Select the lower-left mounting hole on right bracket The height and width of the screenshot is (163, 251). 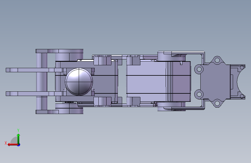(x=199, y=94)
